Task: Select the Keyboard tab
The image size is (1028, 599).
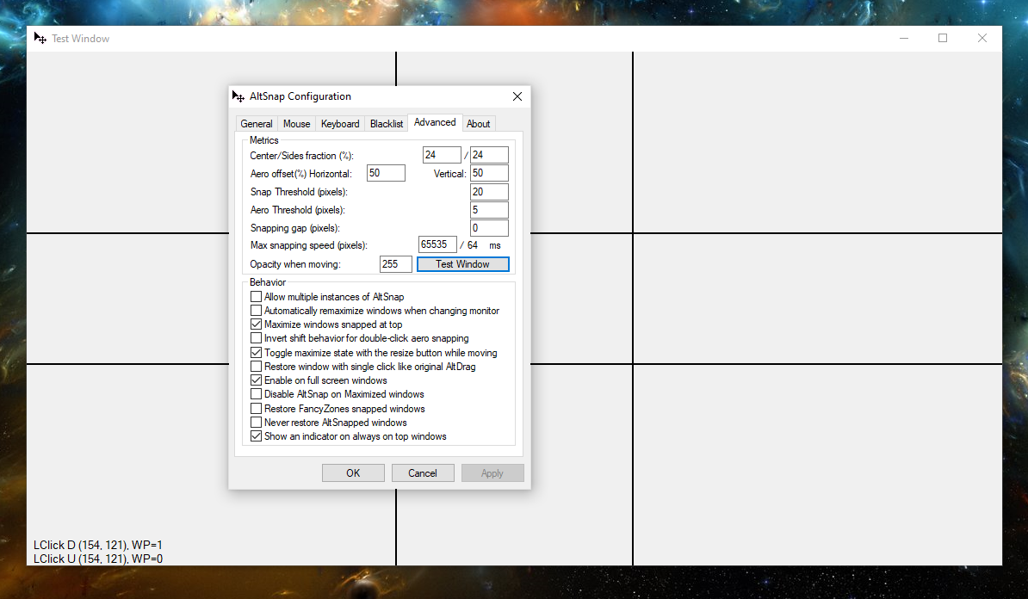Action: pos(340,124)
